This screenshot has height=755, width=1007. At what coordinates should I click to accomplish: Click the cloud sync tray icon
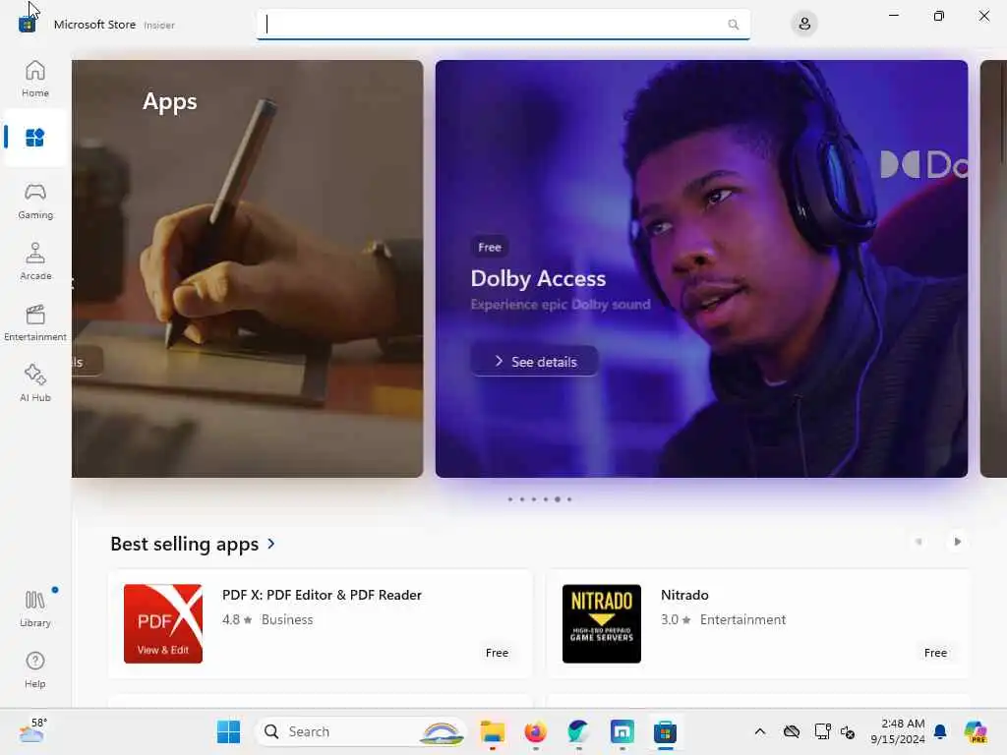[x=792, y=731]
